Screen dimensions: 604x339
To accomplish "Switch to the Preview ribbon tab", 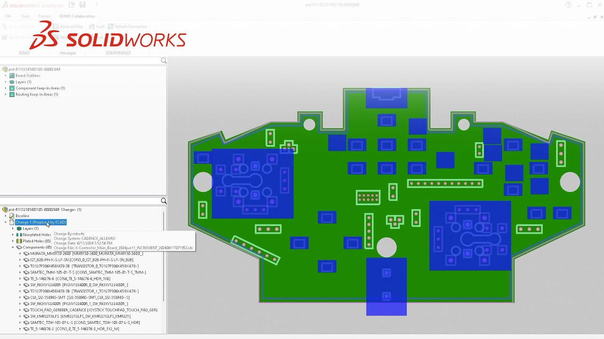I will [45, 16].
